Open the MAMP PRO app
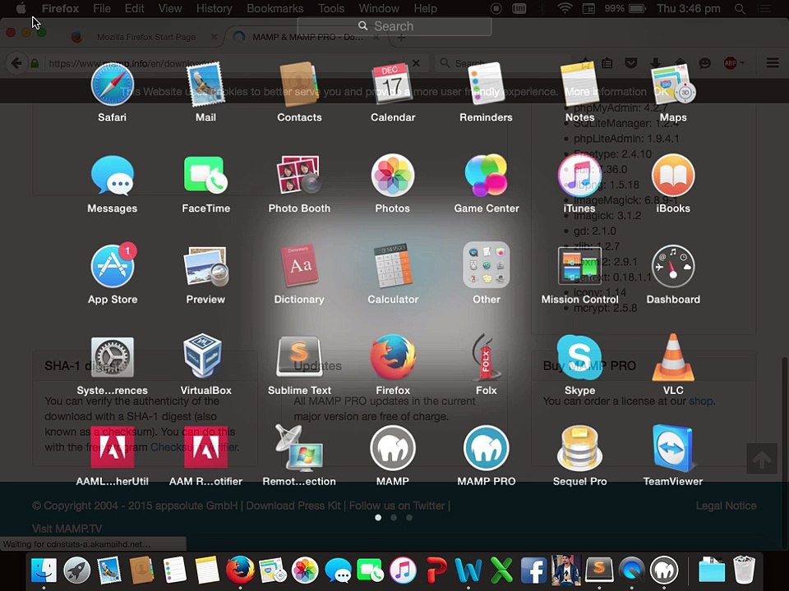 tap(486, 449)
